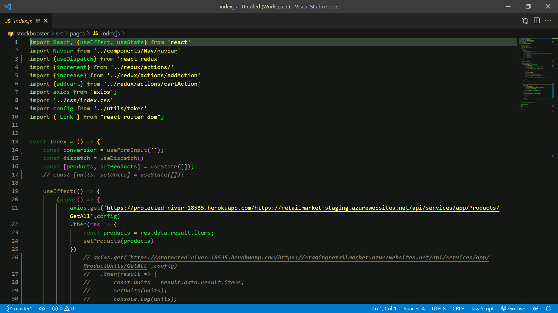Click 'increase' import on line 5
Screen dimensions: 558x313
click(70, 75)
